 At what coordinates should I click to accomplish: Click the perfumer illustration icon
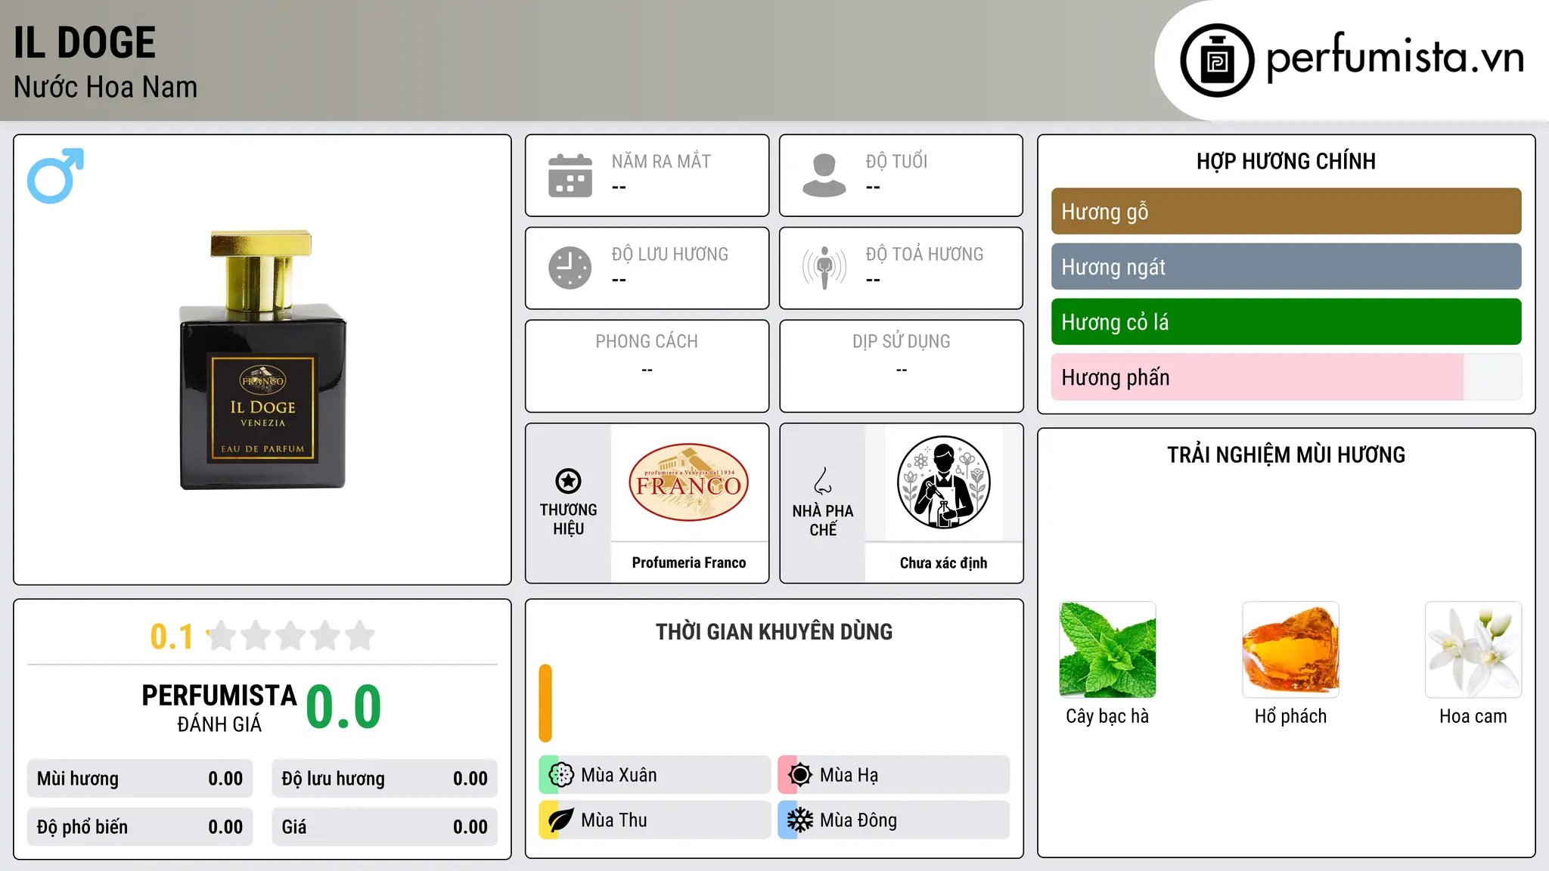pyautogui.click(x=943, y=482)
